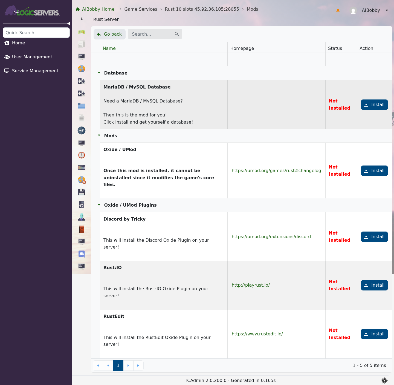Click the monitor icon between Steam and clock
This screenshot has width=394, height=385.
point(82,143)
